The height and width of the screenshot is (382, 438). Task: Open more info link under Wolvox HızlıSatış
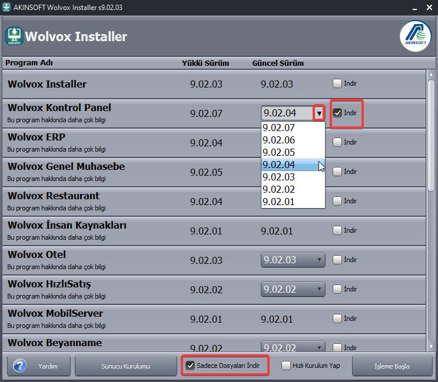tap(57, 296)
